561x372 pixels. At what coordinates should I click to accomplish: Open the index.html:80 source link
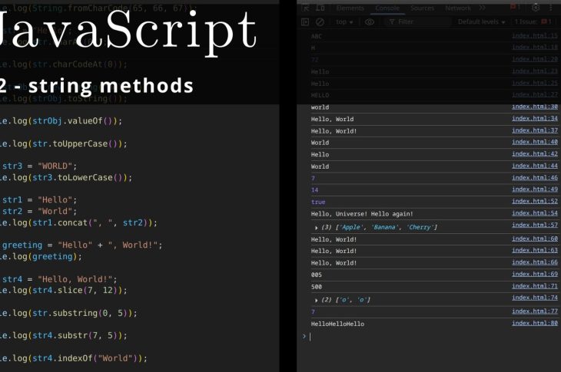coord(534,323)
